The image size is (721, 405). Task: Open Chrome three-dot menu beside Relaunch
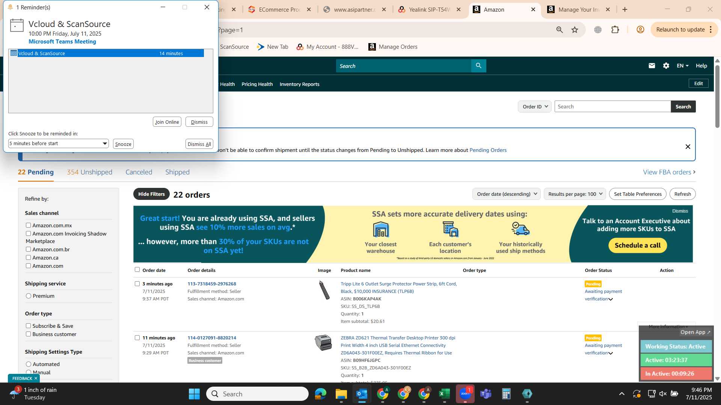(x=711, y=30)
